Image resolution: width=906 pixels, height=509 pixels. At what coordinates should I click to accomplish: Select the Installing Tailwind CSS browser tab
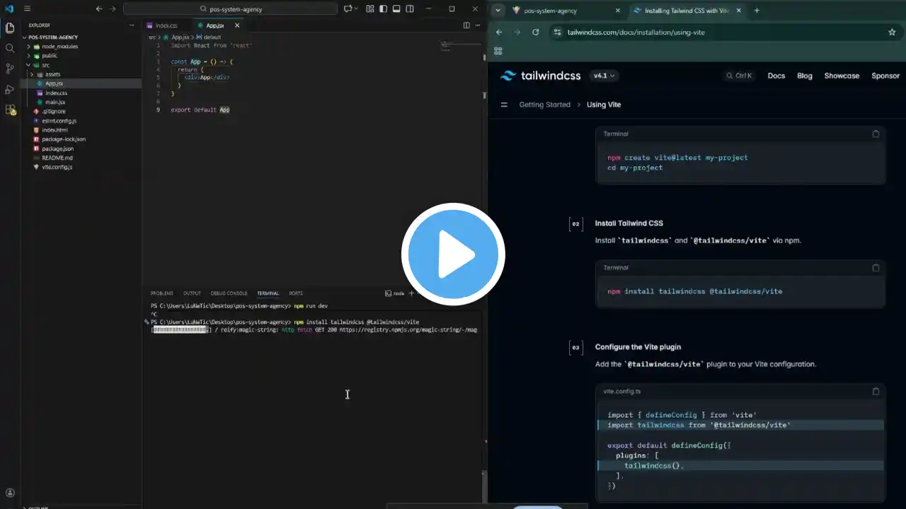tap(687, 11)
